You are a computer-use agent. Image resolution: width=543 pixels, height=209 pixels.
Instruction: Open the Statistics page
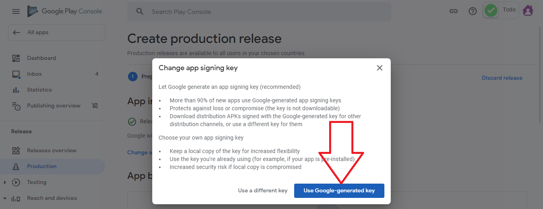39,90
